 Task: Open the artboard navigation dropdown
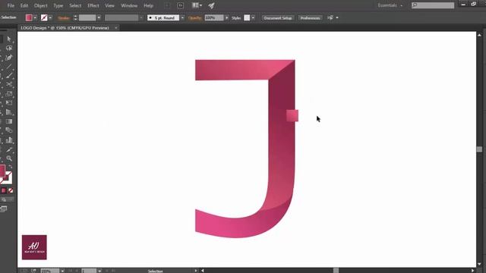tap(99, 271)
